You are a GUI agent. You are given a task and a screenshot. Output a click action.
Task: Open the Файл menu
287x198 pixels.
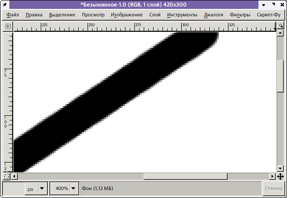click(13, 14)
